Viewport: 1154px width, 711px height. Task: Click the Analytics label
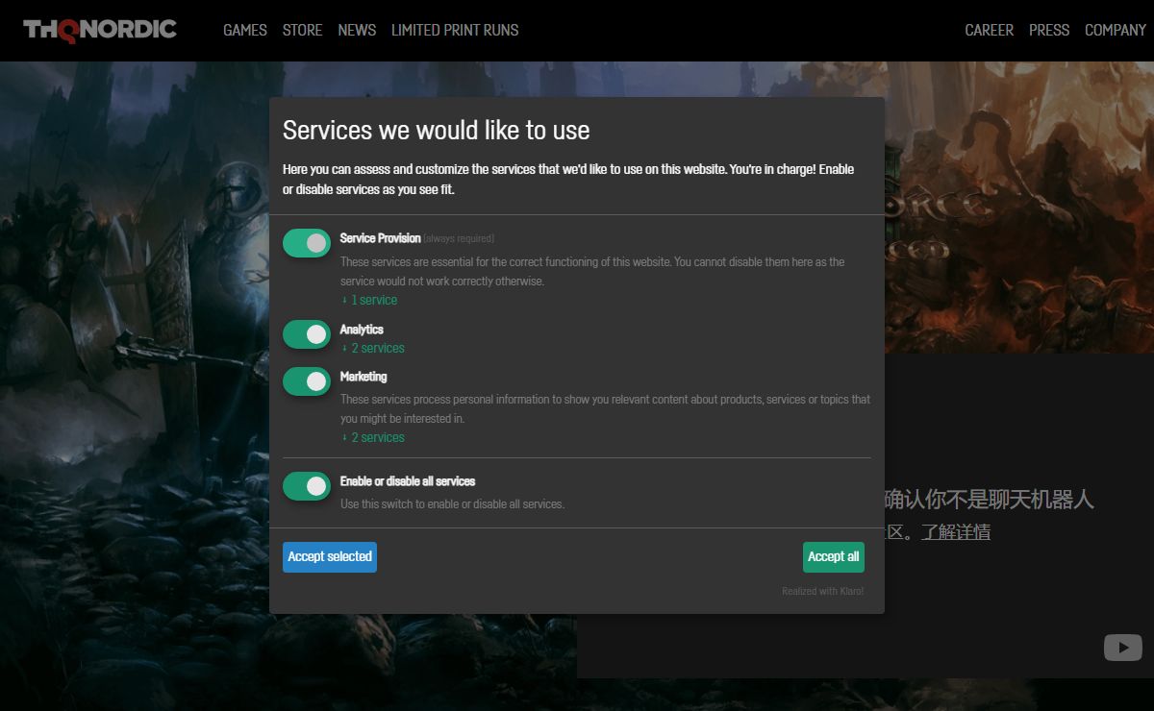pos(362,329)
